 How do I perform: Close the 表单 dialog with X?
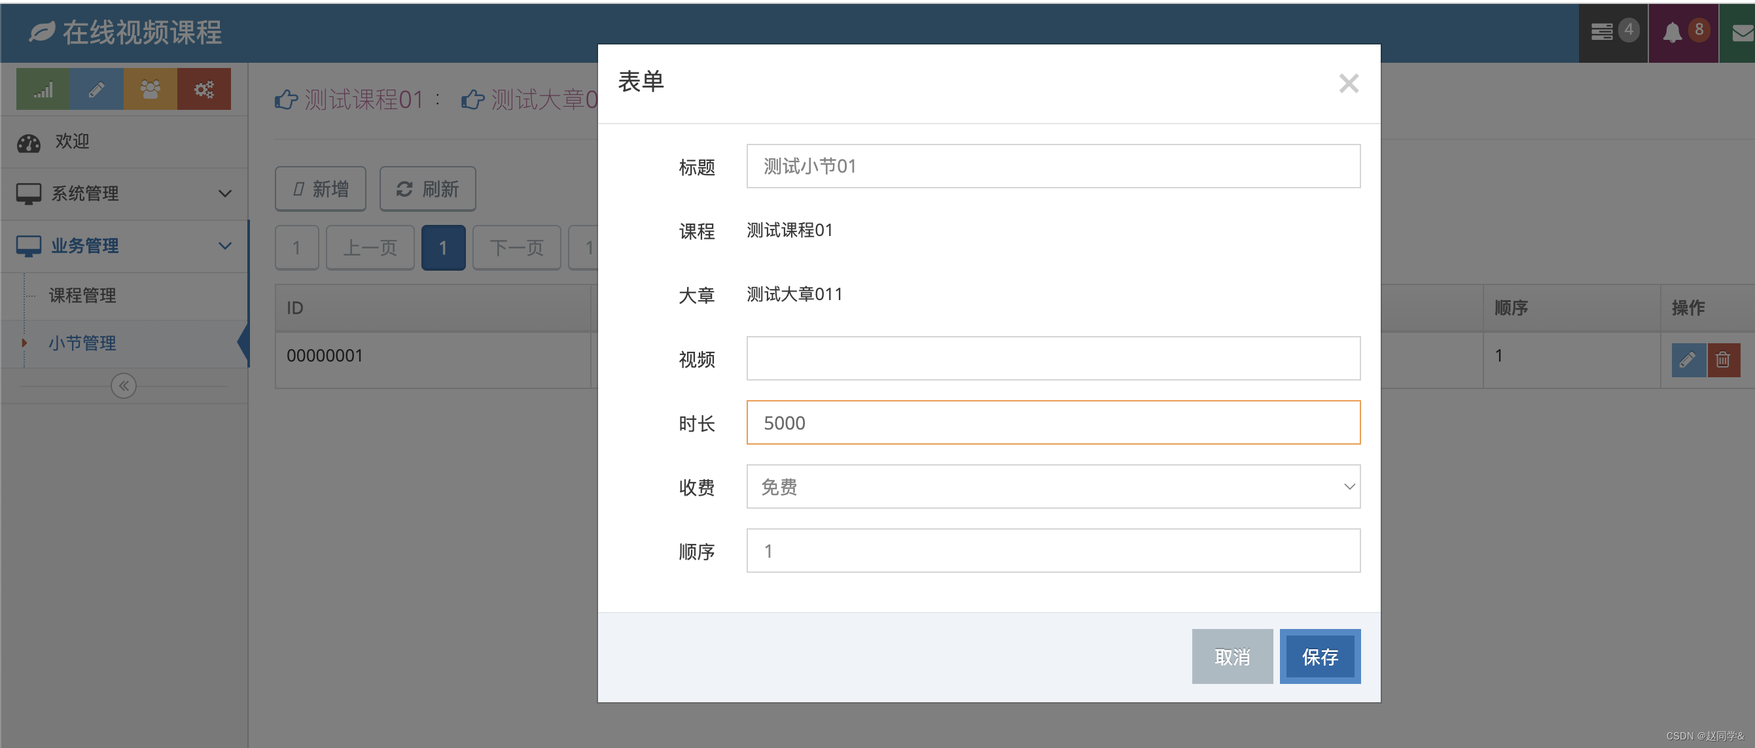click(1348, 84)
